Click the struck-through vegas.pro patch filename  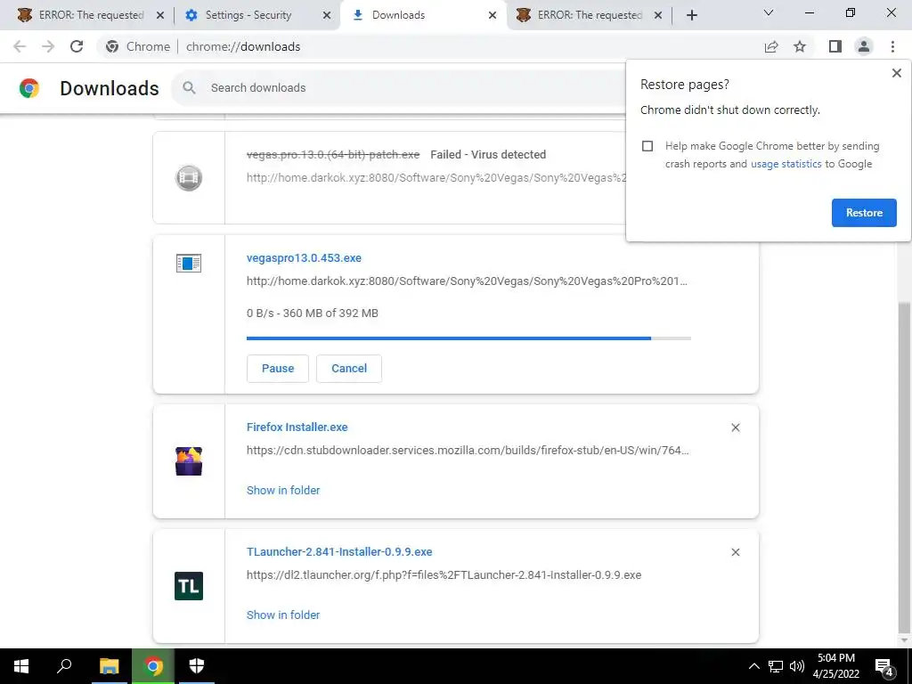(333, 155)
